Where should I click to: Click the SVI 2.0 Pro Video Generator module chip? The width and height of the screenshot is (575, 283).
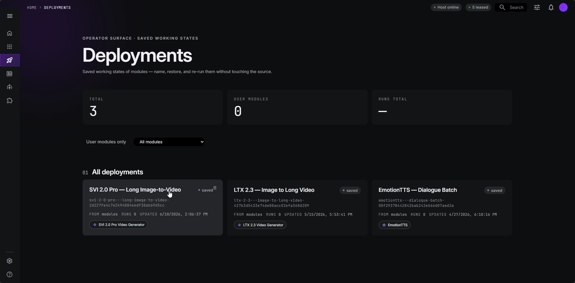click(x=118, y=225)
